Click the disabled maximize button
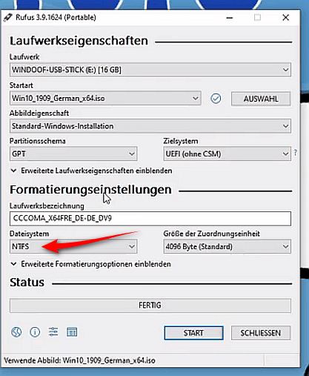 click(x=257, y=18)
